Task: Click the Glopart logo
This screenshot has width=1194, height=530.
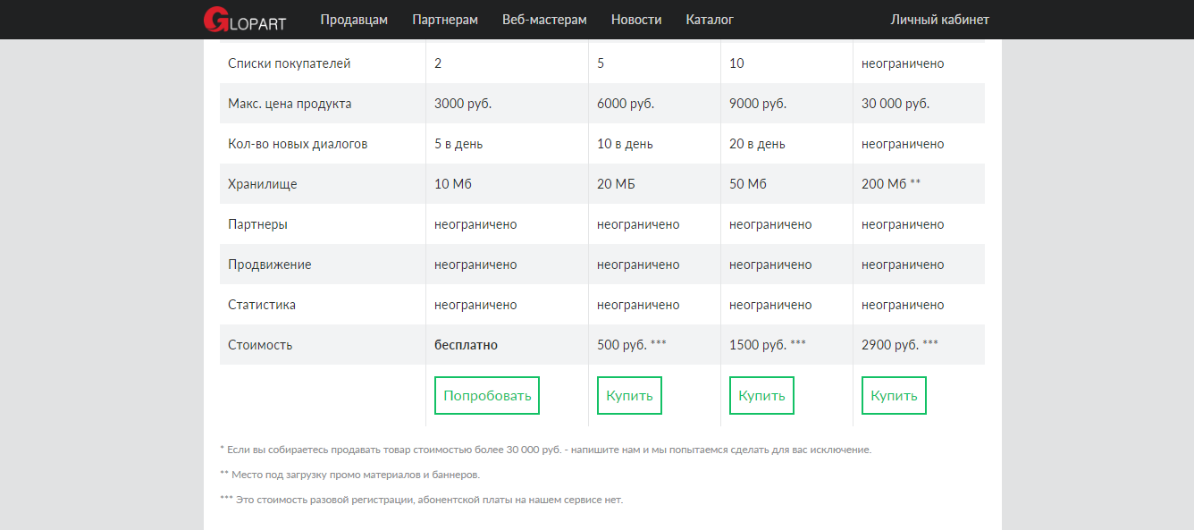Action: [244, 20]
